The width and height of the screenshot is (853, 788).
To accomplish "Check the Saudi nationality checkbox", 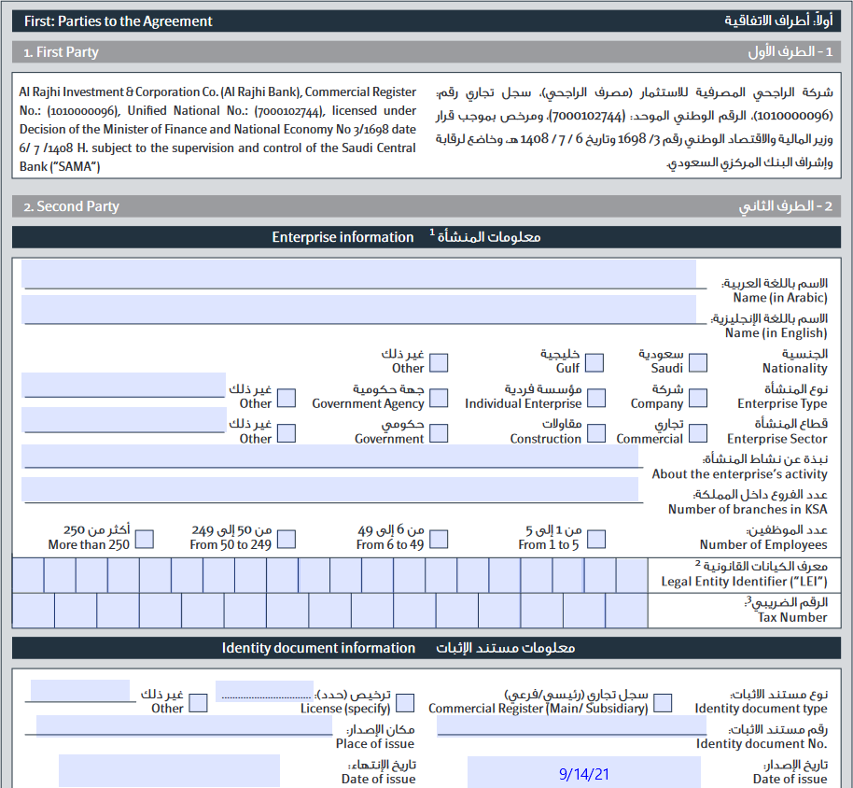I will 697,362.
